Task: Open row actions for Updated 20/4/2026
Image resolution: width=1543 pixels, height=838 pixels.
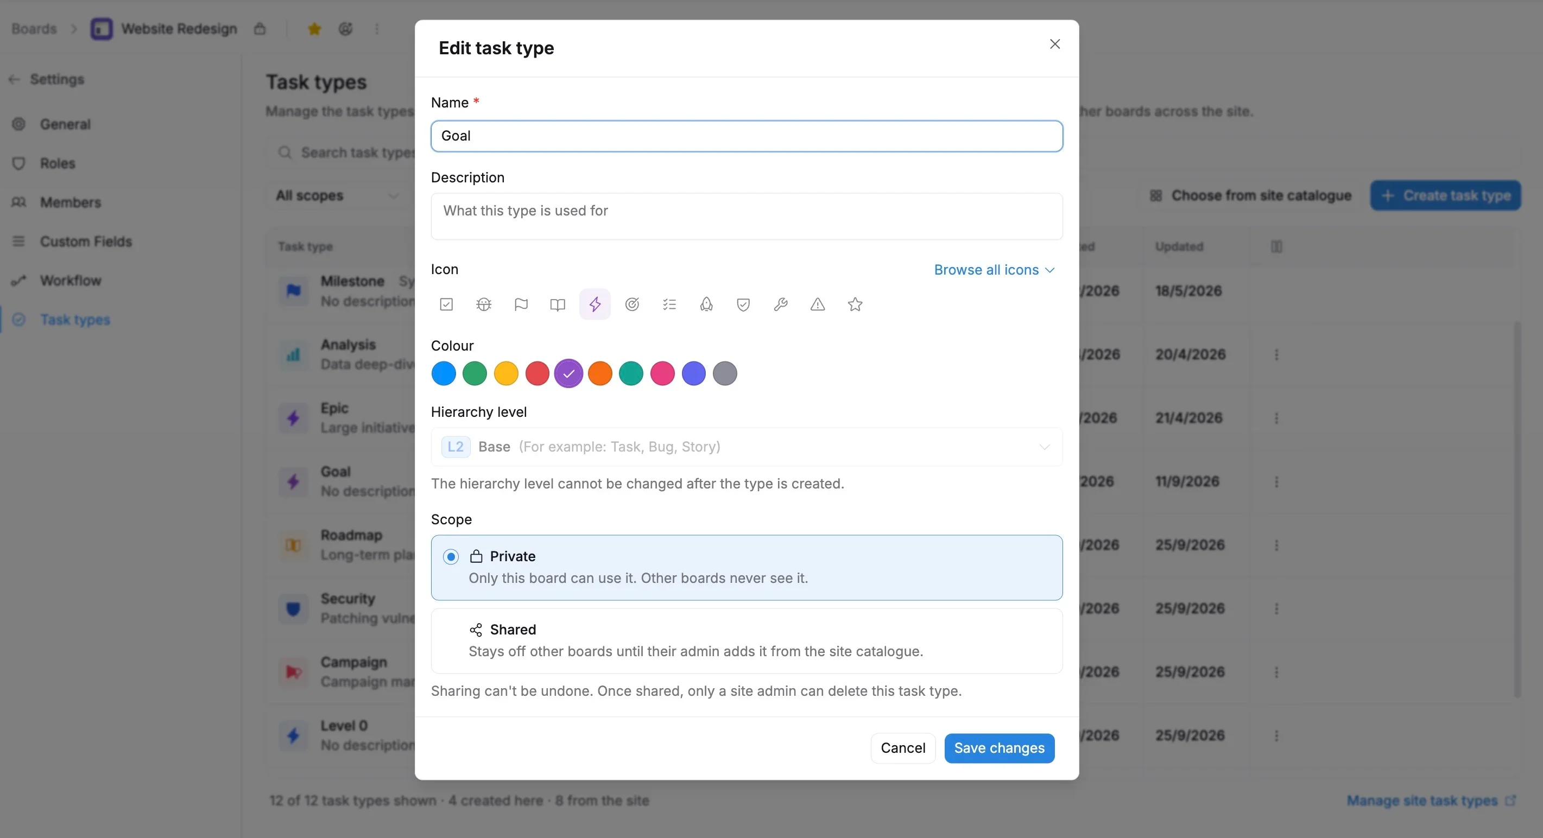Action: tap(1276, 354)
